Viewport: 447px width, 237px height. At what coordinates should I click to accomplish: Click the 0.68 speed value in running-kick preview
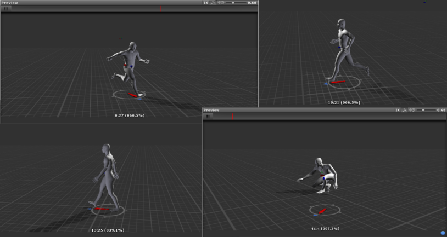point(252,3)
